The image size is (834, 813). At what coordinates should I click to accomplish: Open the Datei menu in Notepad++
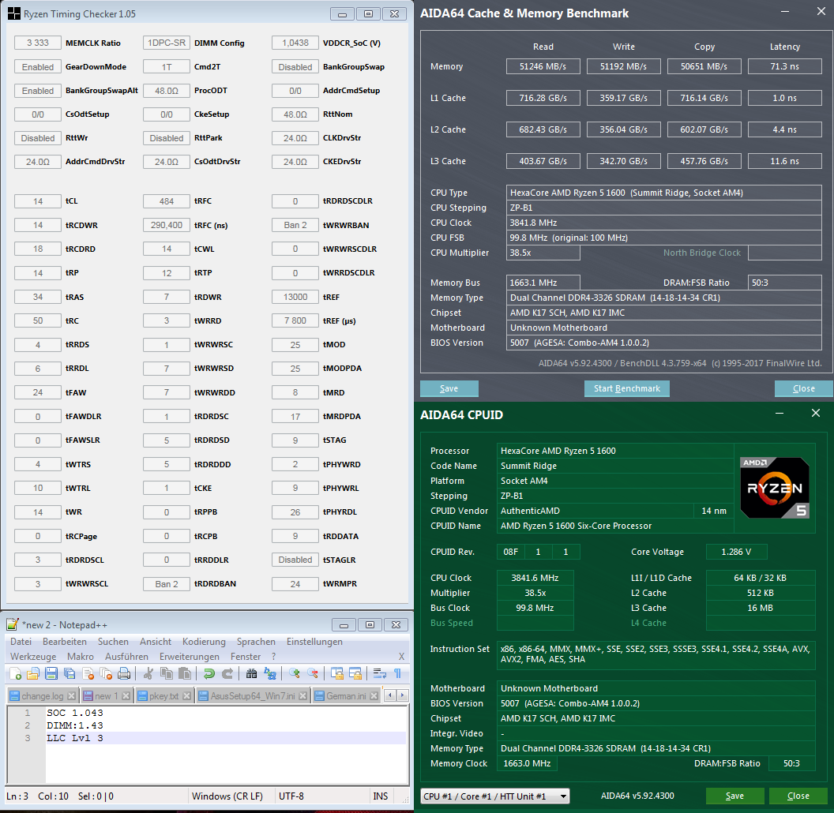point(21,642)
